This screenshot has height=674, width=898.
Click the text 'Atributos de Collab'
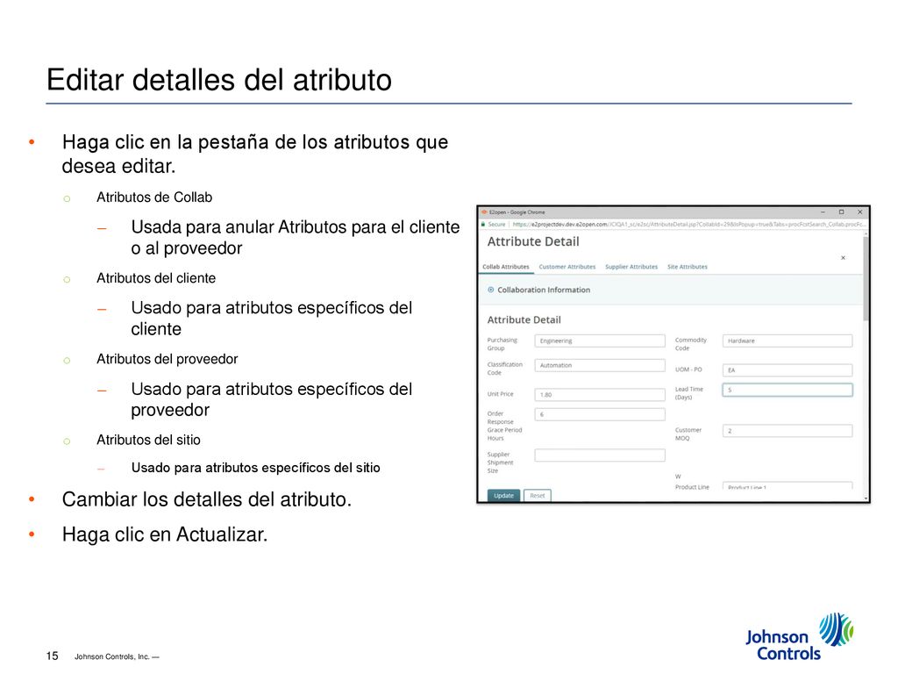tap(154, 197)
